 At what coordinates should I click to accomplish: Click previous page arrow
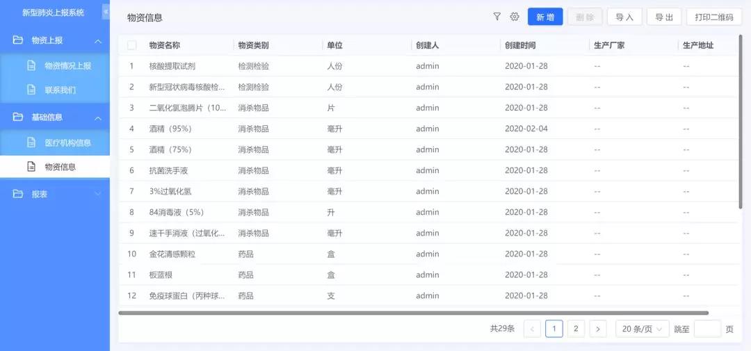coord(532,329)
